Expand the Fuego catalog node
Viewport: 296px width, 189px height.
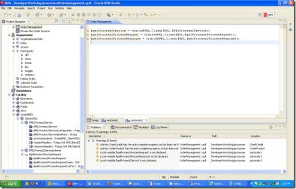[13, 107]
